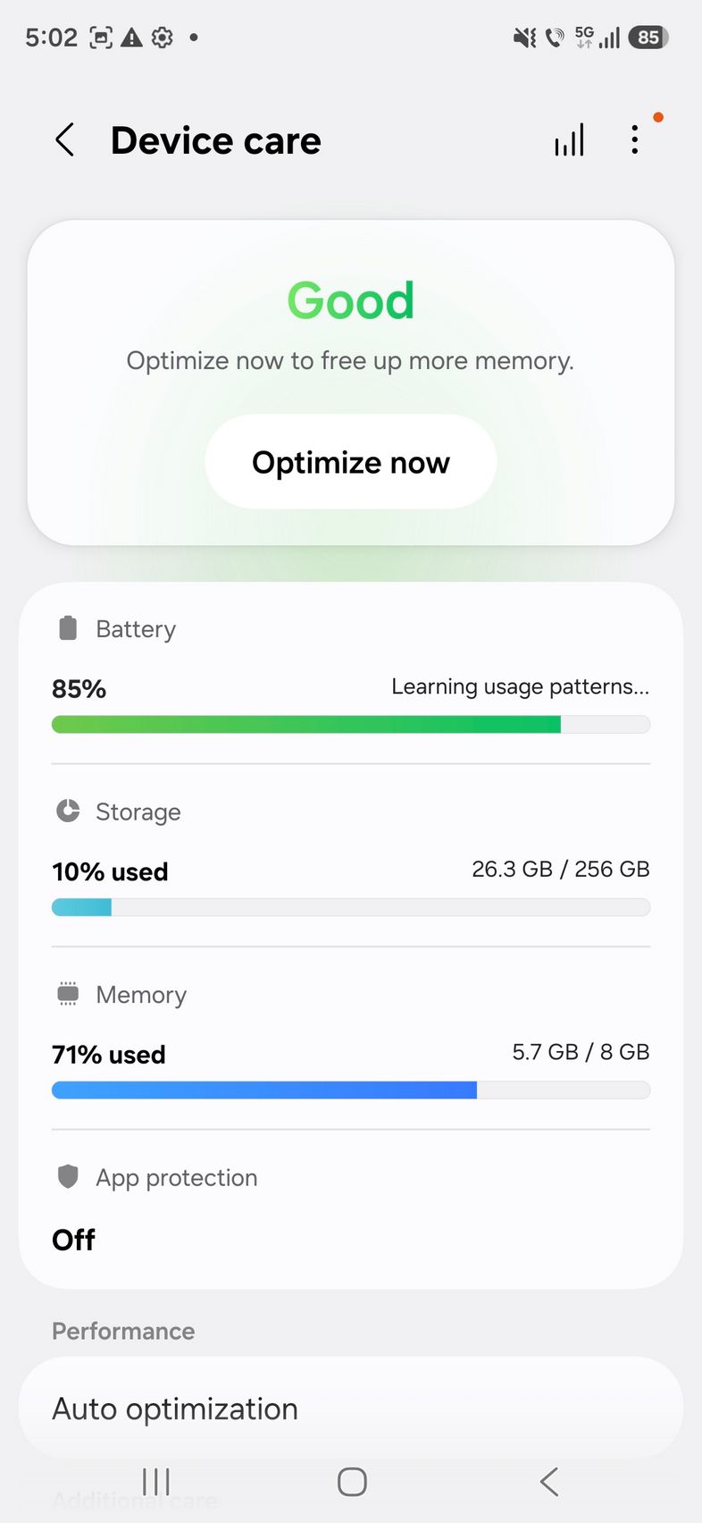Screen dimensions: 702x1523
Task: Open the diagnostics bar chart icon
Action: [x=569, y=140]
